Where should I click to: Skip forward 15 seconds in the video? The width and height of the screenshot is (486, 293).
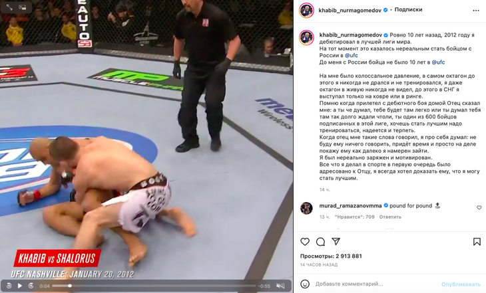[31, 286]
